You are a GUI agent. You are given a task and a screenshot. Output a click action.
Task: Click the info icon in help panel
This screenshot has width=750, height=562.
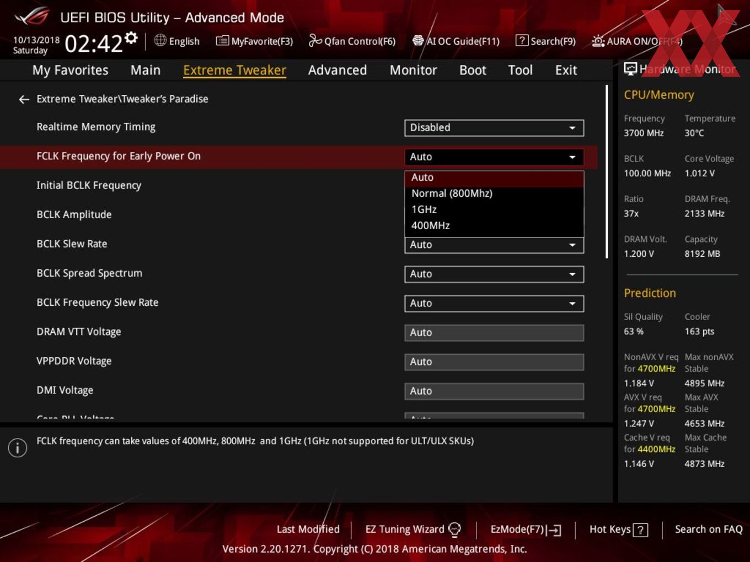click(x=18, y=447)
